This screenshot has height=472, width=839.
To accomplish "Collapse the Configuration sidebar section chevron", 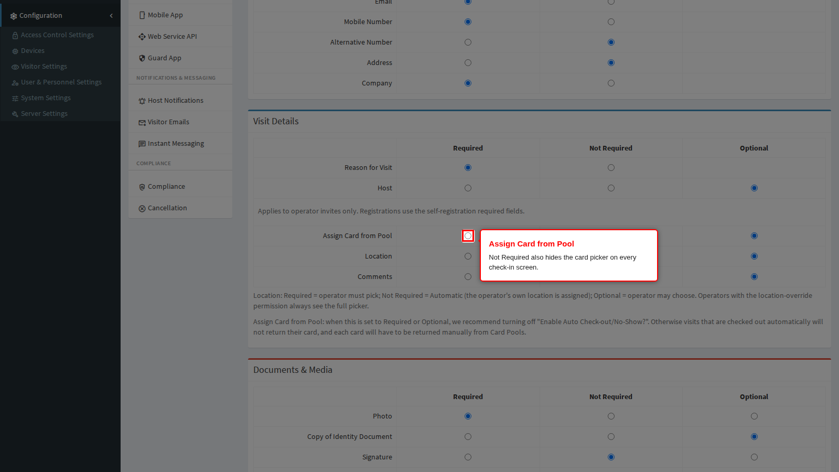I will 111,16.
